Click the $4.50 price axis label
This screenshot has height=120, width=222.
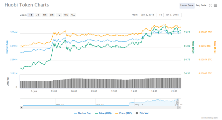pos(187,73)
